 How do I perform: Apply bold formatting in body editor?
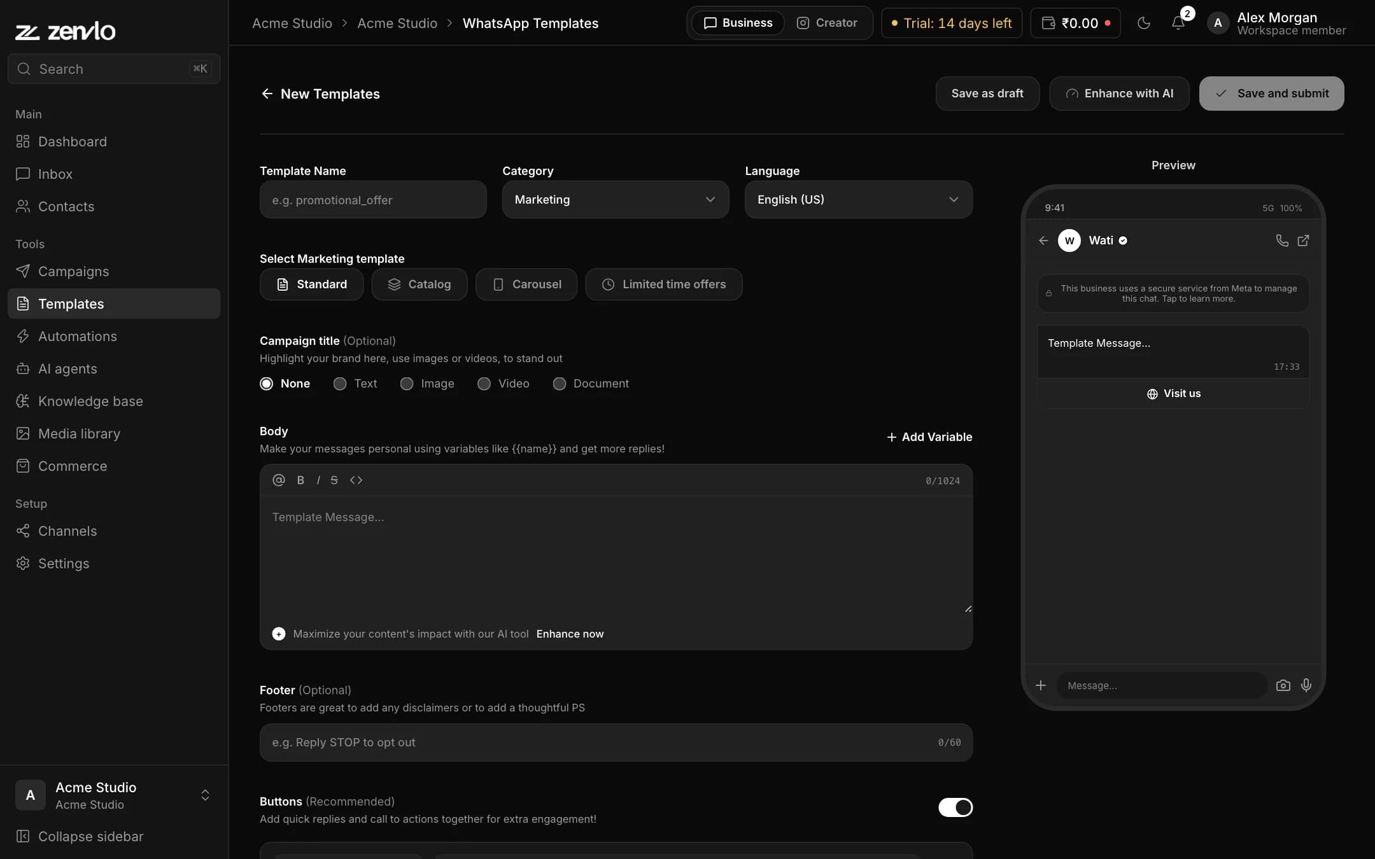click(x=300, y=480)
